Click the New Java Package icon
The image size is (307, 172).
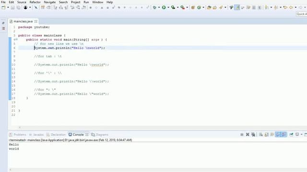193,8
